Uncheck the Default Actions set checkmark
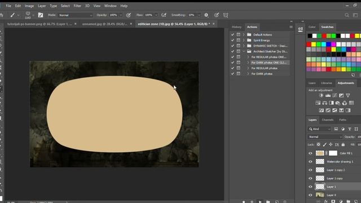This screenshot has height=203, width=361. click(x=232, y=35)
